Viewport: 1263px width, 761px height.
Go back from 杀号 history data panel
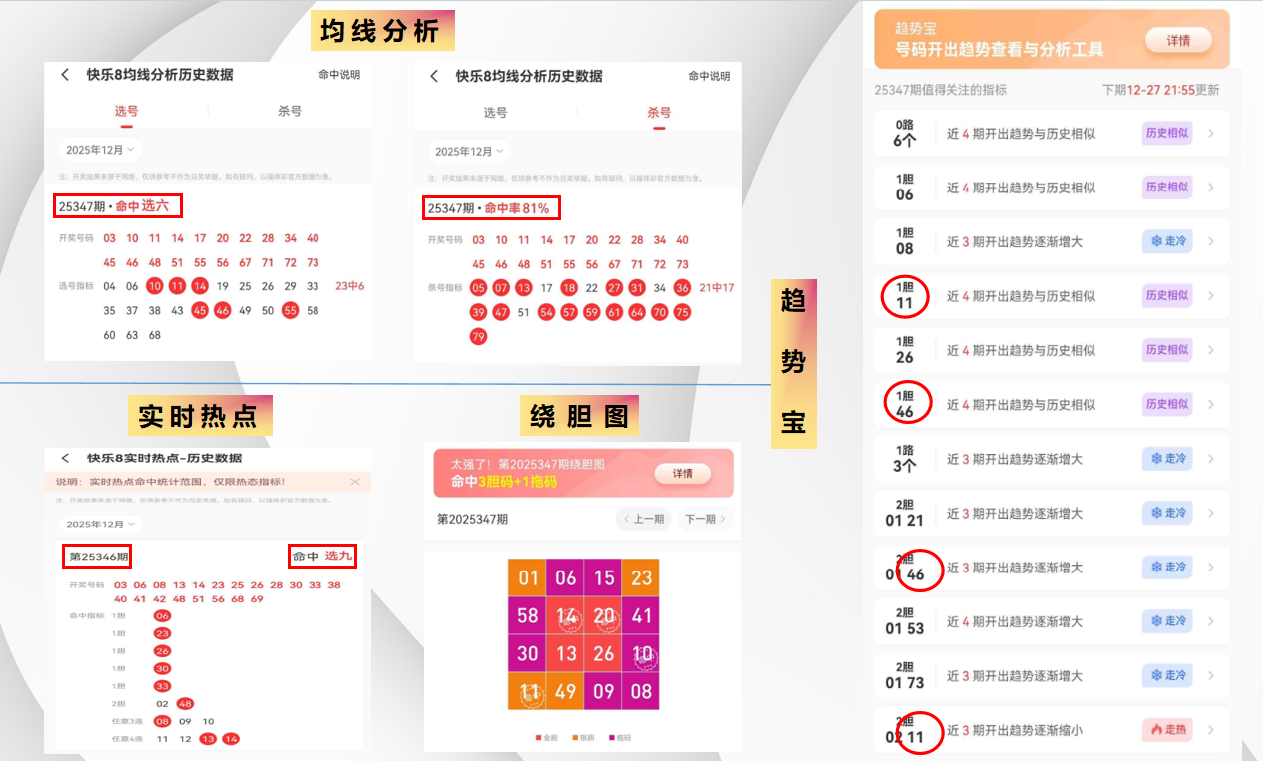coord(434,76)
